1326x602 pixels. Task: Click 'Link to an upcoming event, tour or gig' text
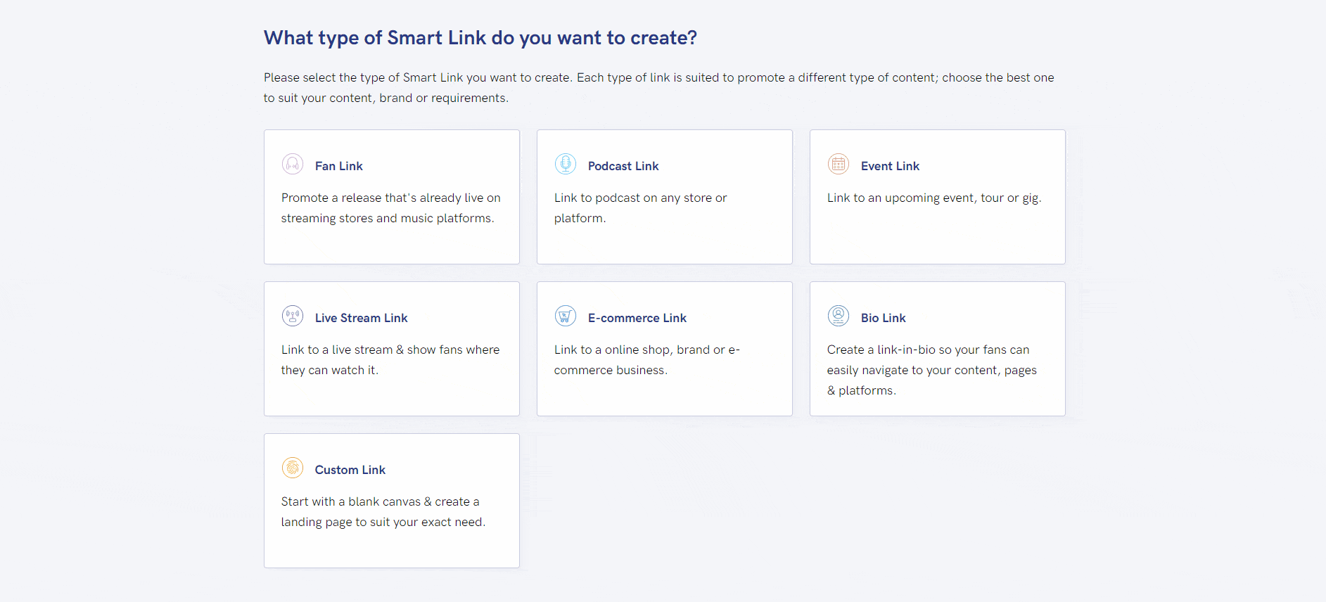934,198
